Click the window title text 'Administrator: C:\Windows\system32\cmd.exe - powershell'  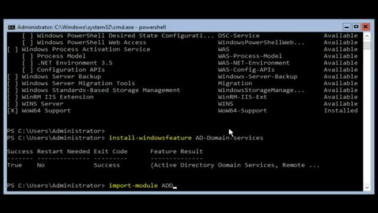(x=92, y=27)
